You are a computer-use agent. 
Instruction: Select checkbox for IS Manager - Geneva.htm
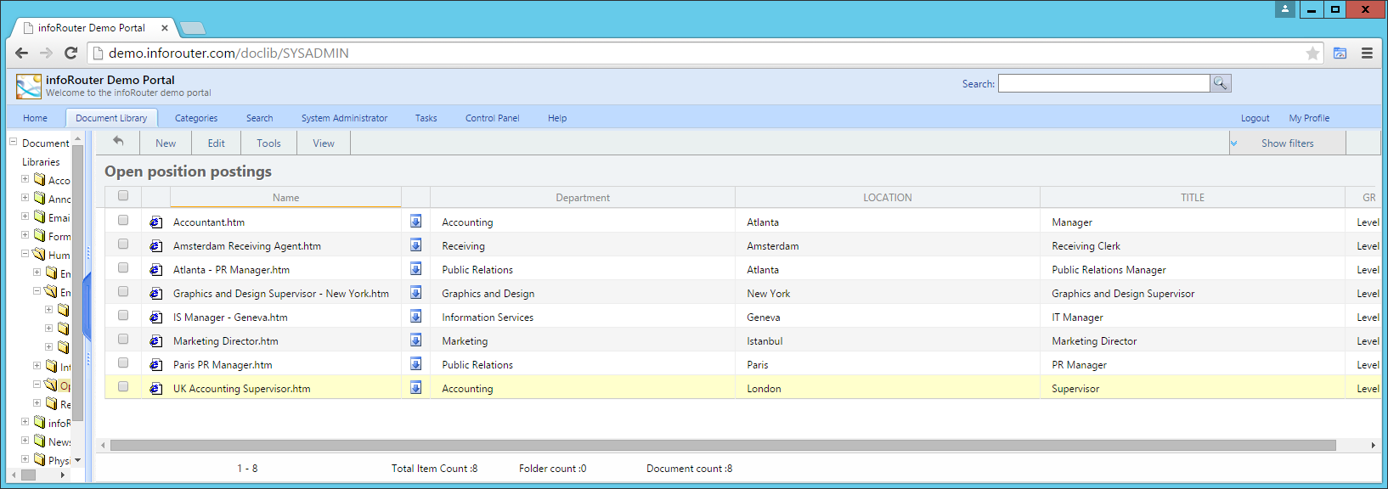[123, 316]
